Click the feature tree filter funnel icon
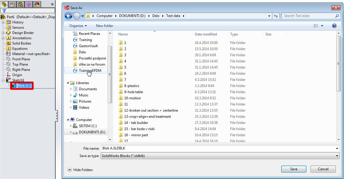344x179 pixels. pyautogui.click(x=4, y=11)
